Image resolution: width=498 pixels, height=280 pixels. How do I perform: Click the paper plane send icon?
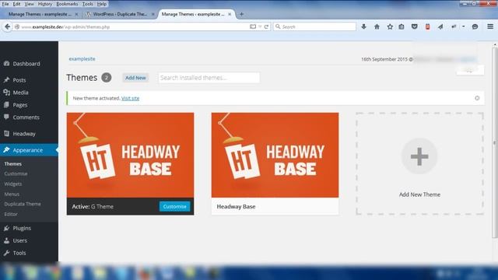[440, 26]
